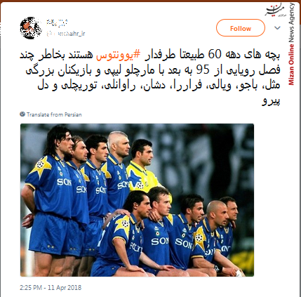This screenshot has height=297, width=301.
Task: Follow this Twitter account
Action: coord(241,28)
